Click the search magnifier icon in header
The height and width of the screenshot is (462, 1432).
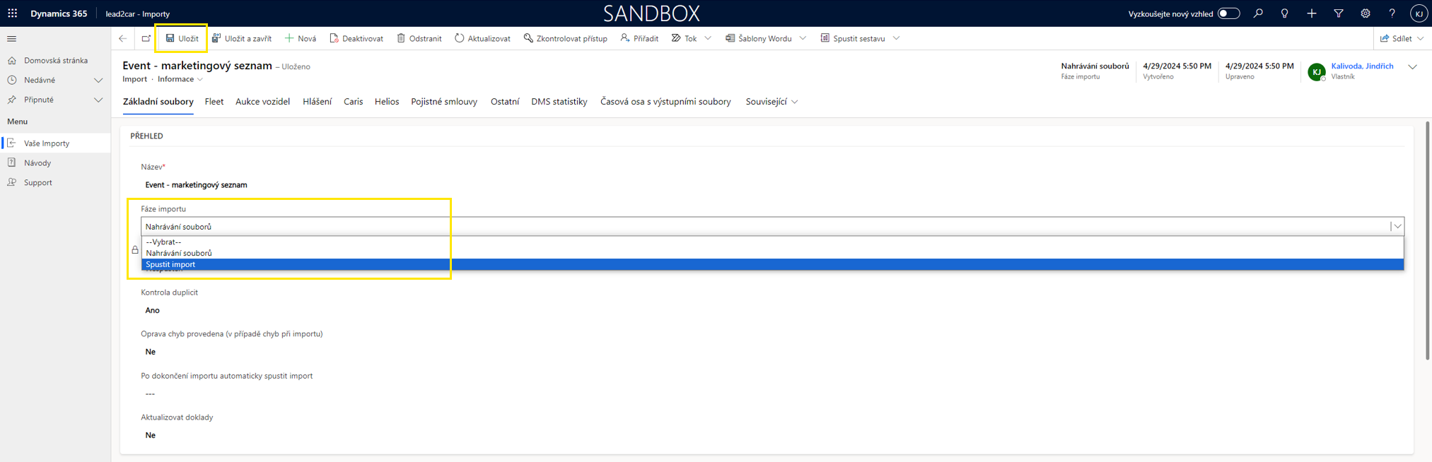point(1258,13)
